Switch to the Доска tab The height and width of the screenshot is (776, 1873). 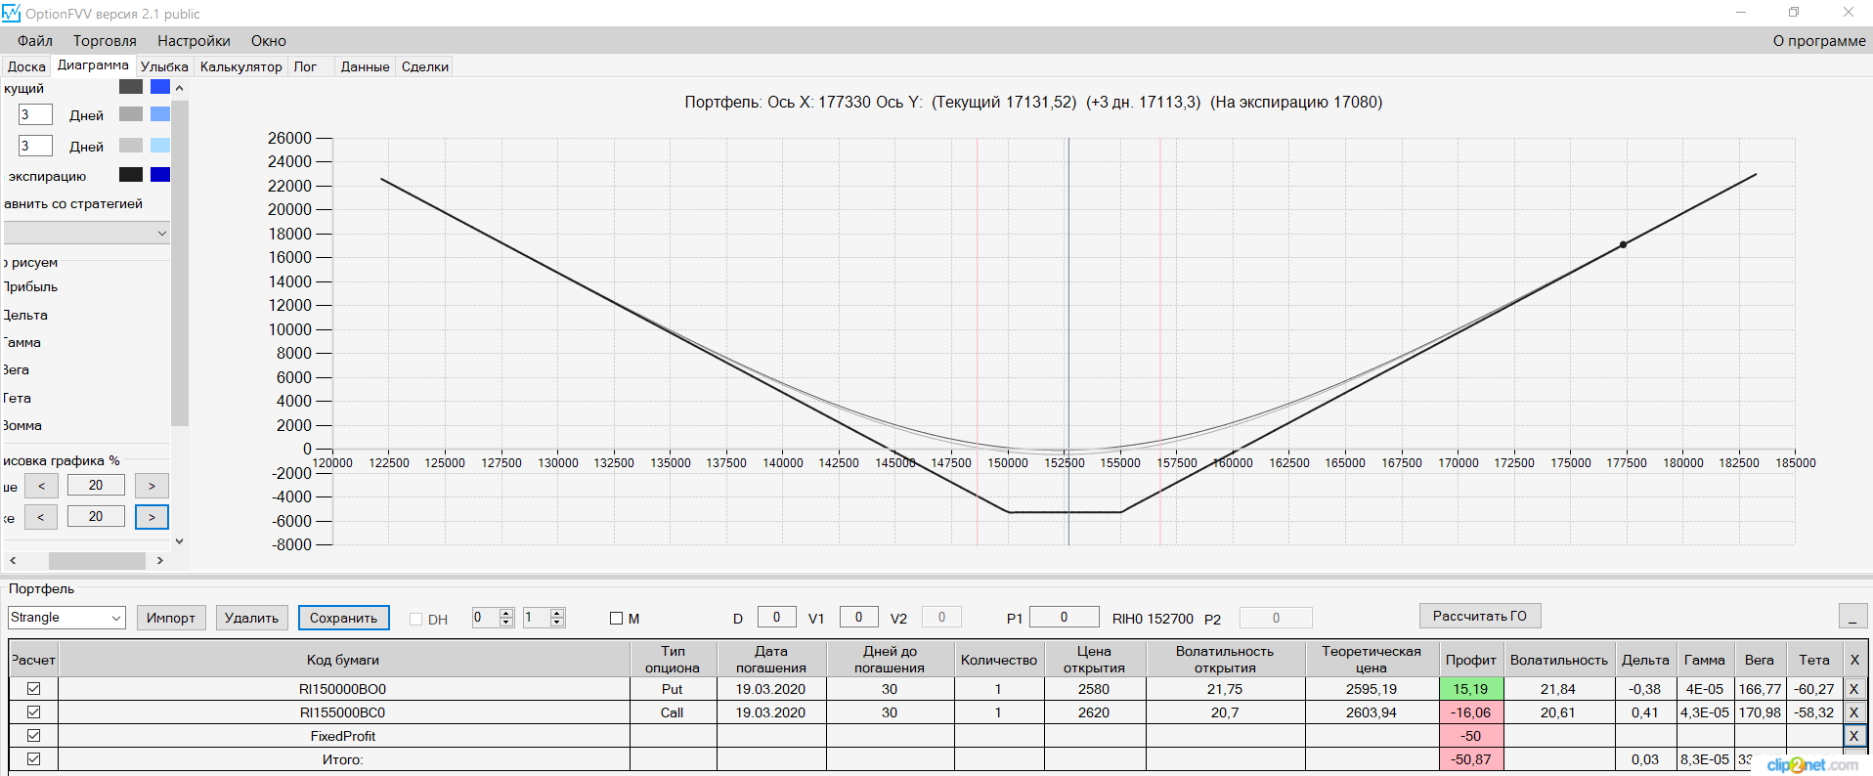(x=26, y=66)
